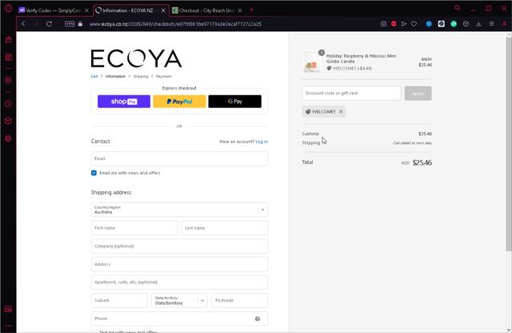
Task: Close the Information ECOYA NZ tab
Action: coord(163,10)
